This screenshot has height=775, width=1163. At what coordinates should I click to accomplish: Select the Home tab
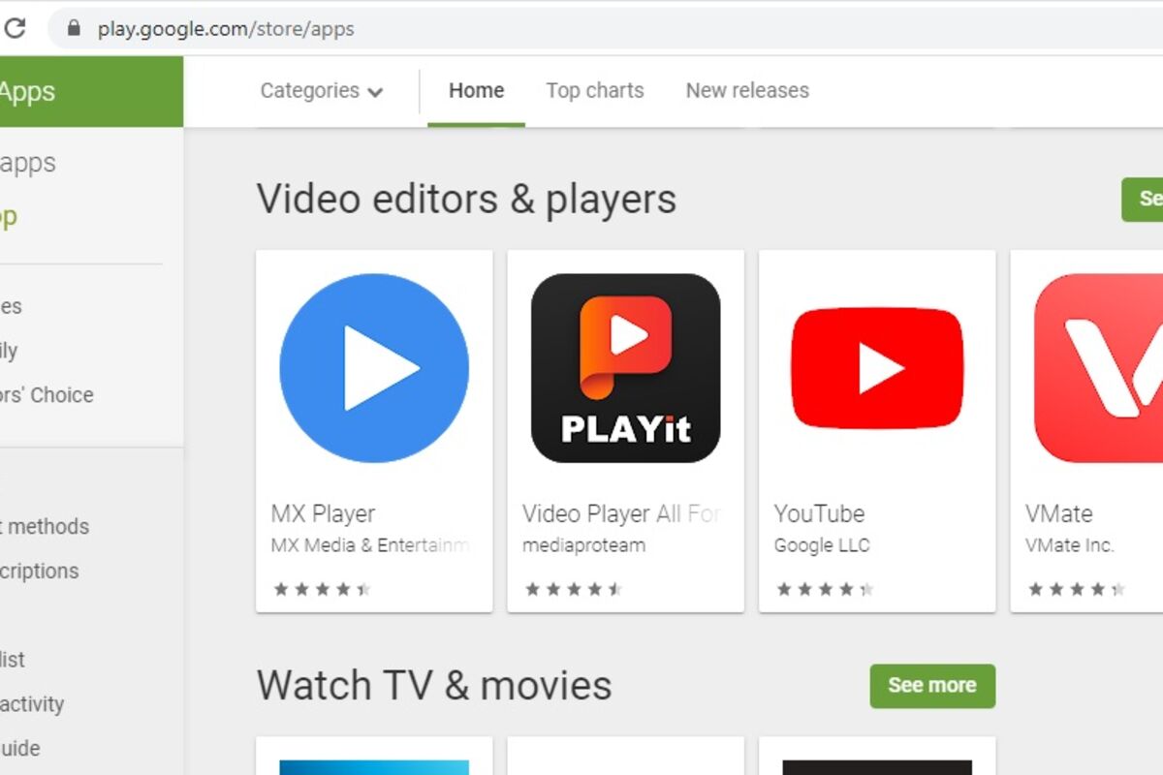pyautogui.click(x=476, y=91)
